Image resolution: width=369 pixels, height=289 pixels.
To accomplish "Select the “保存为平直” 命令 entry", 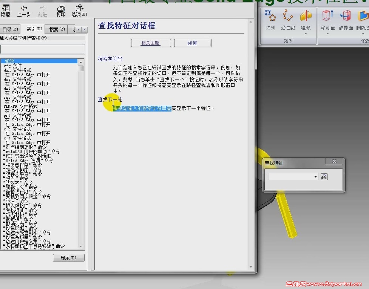I will tap(22, 174).
